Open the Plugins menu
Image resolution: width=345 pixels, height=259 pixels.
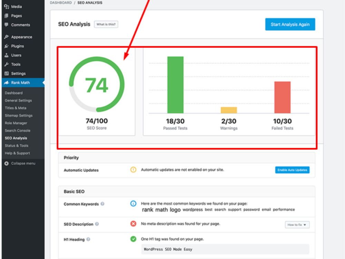[23, 46]
